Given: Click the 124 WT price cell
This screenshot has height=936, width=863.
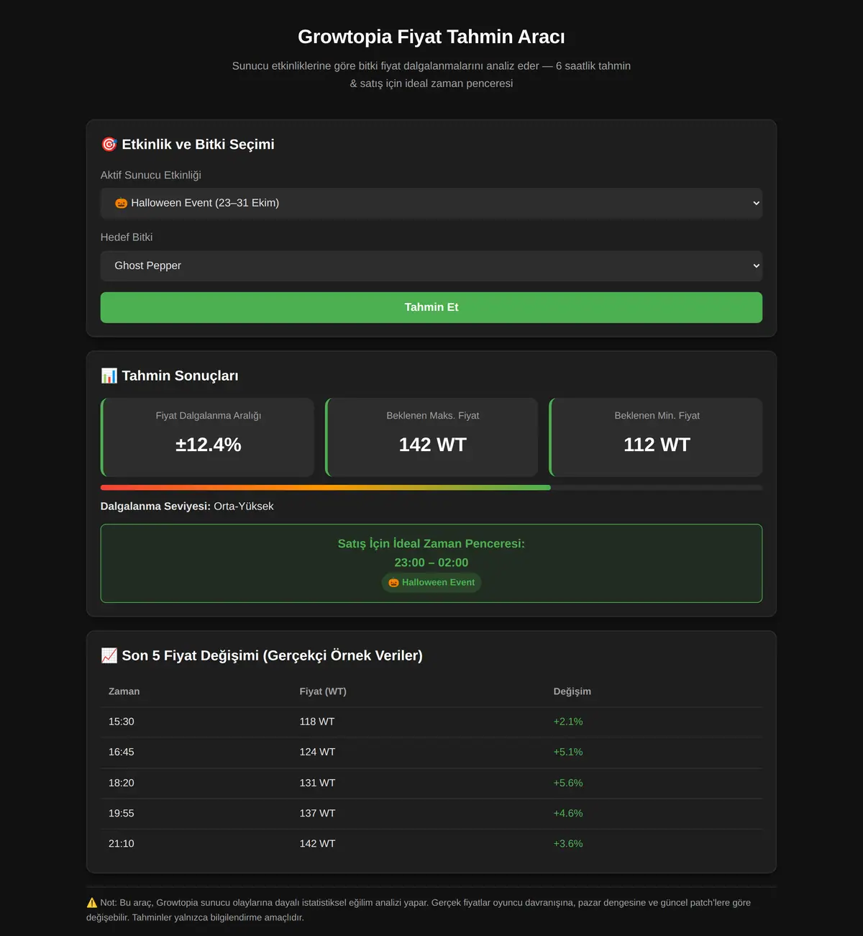Looking at the screenshot, I should point(317,752).
